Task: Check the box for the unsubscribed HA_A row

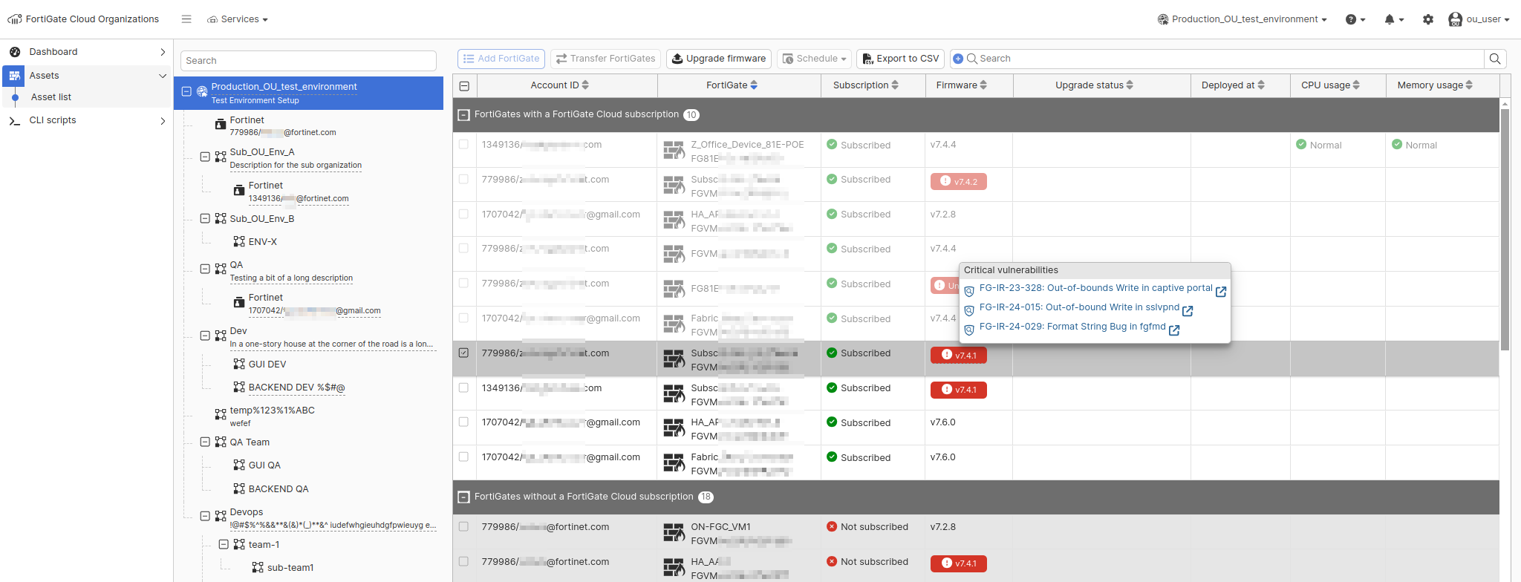Action: pos(464,562)
